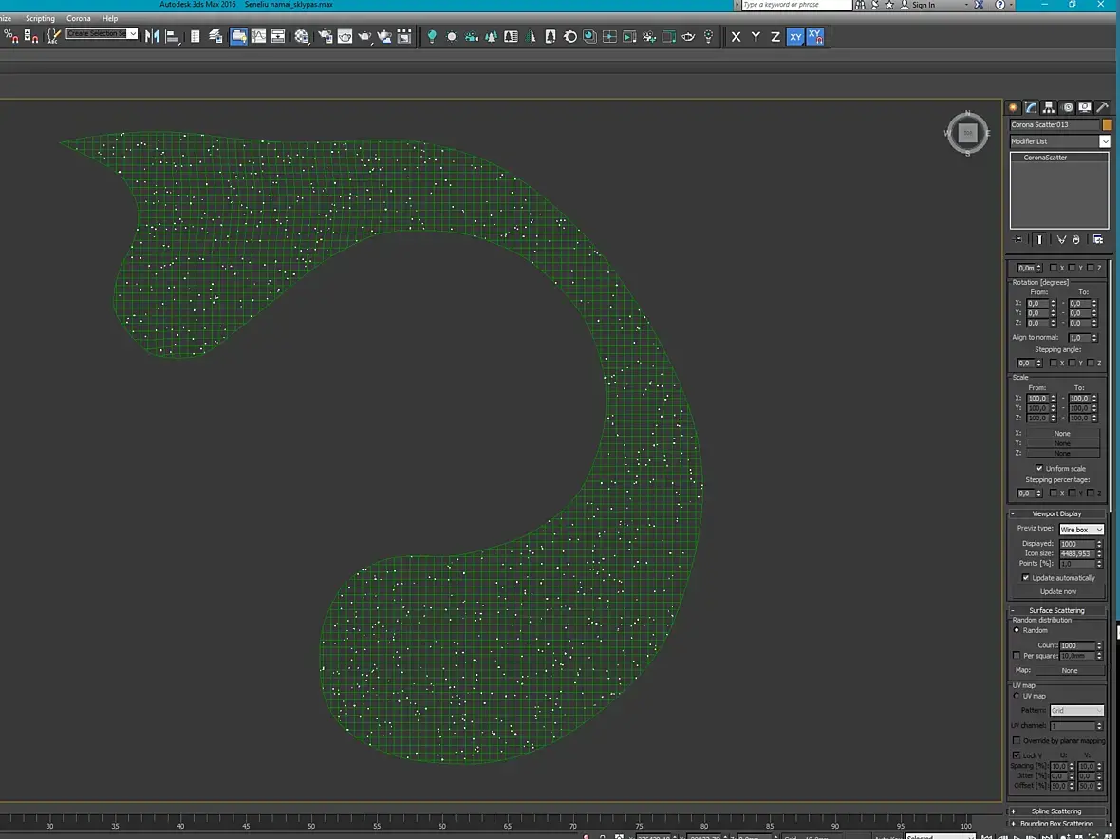Viewport: 1120px width, 839px height.
Task: Click the Pin Stack icon
Action: coord(1018,239)
